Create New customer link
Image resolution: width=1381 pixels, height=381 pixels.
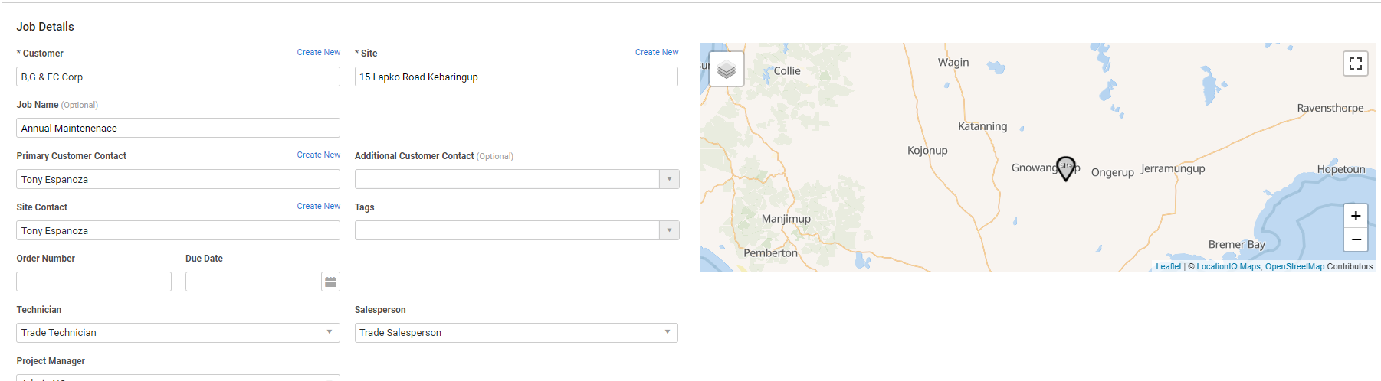pos(319,53)
